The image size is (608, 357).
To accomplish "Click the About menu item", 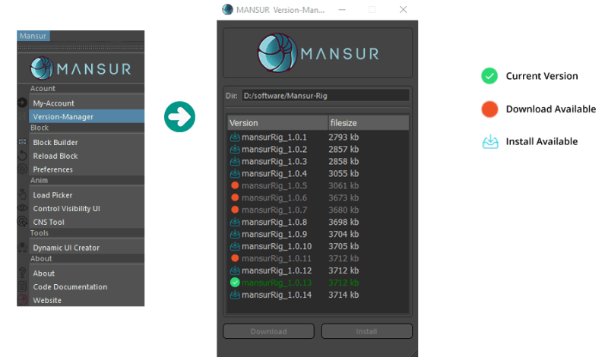I will point(86,273).
